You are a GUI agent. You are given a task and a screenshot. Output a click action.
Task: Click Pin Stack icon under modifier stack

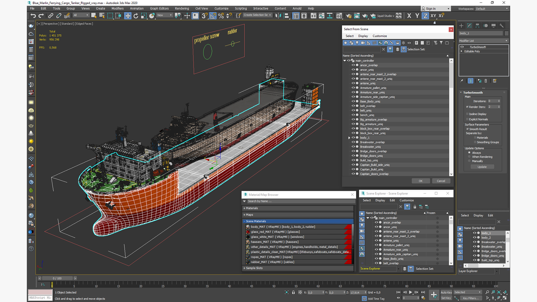[x=462, y=81]
